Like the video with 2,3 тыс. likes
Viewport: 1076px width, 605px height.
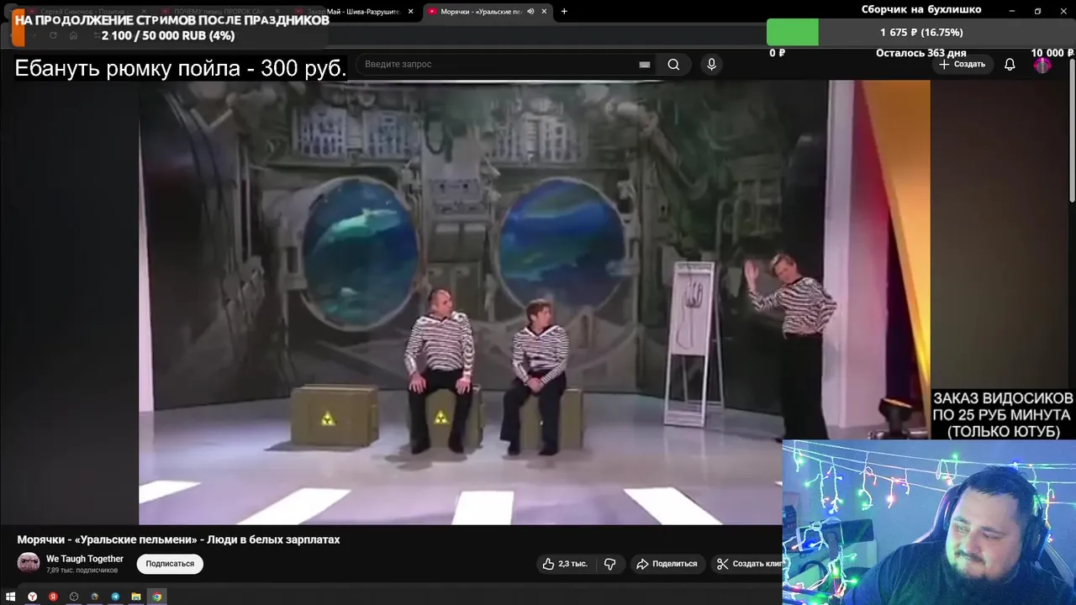pyautogui.click(x=565, y=564)
